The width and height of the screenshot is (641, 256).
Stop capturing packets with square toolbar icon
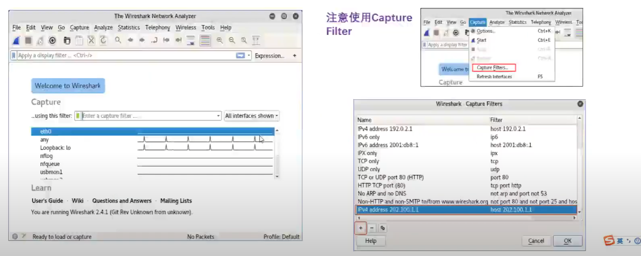tap(28, 40)
